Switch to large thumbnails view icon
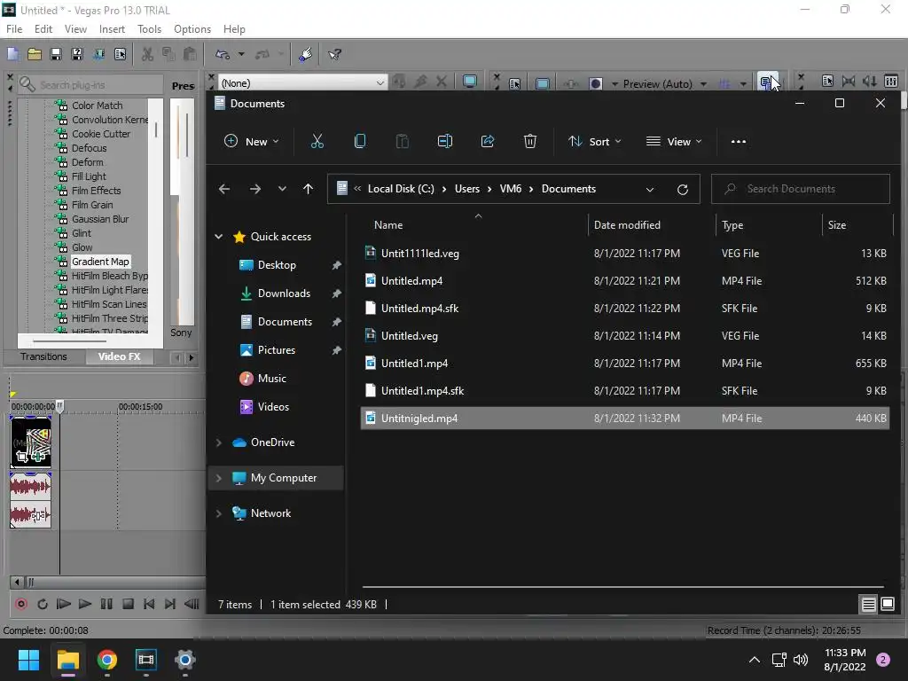908x681 pixels. (887, 605)
